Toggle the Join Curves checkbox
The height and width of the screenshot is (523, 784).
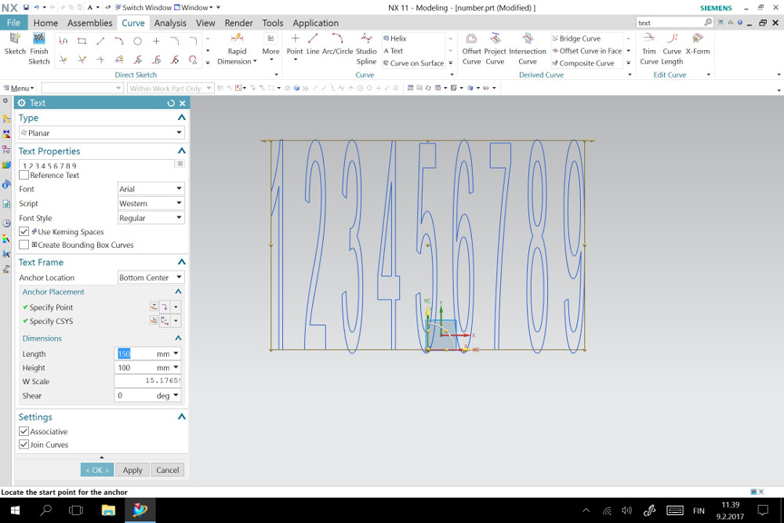tap(24, 444)
